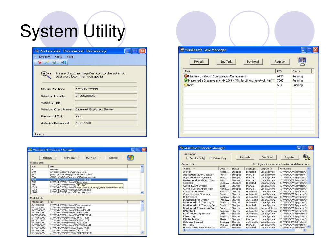Click the empty Window Title field
Image resolution: width=331 pixels, height=248 pixels.
point(106,103)
